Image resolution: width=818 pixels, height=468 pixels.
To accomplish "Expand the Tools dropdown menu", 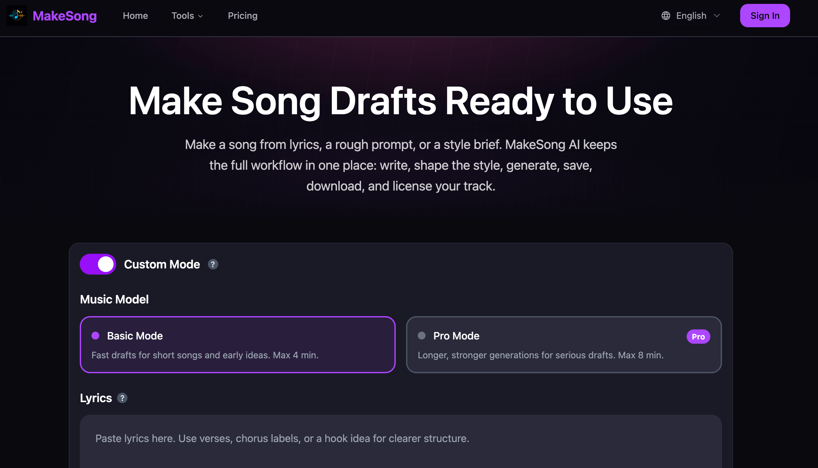I will tap(187, 16).
